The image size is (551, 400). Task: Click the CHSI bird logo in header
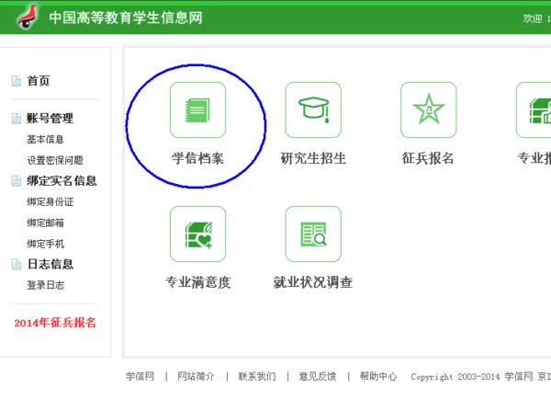[x=28, y=17]
